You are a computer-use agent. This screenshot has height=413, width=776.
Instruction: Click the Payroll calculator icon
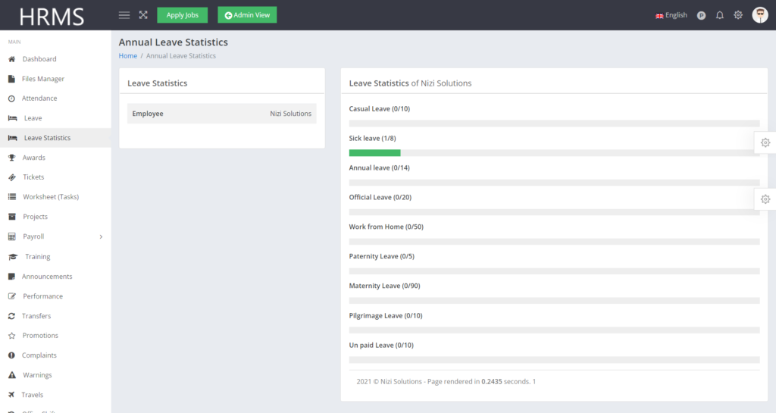(x=12, y=236)
